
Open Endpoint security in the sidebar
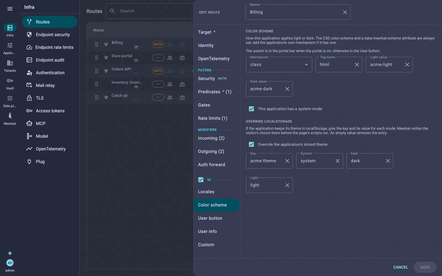[x=50, y=34]
